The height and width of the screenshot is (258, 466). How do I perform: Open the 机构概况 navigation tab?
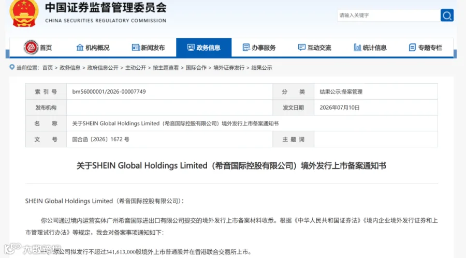[x=93, y=48]
